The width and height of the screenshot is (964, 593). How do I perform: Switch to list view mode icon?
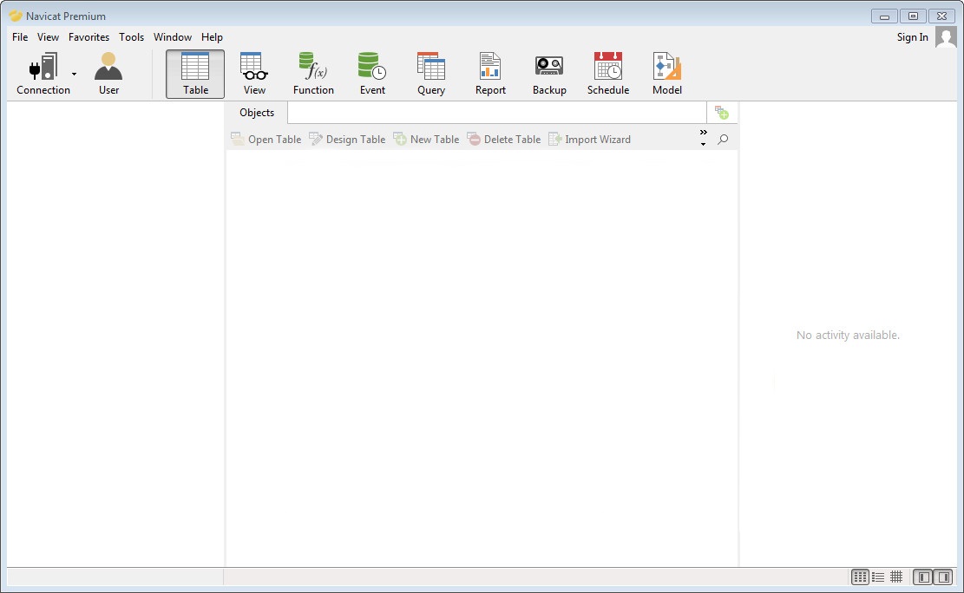[x=860, y=577]
